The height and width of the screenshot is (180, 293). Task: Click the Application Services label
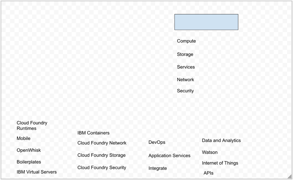pyautogui.click(x=169, y=156)
